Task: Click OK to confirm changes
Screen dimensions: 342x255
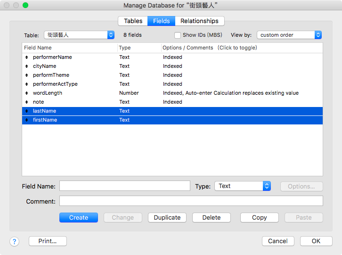Action: (316, 241)
